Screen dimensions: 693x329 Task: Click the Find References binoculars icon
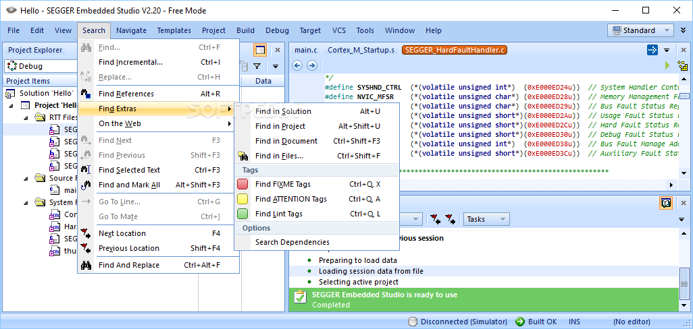[x=86, y=94]
